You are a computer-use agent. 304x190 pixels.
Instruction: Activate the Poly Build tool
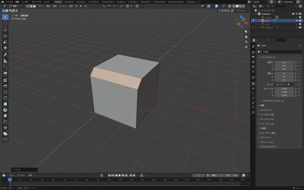pos(5,104)
